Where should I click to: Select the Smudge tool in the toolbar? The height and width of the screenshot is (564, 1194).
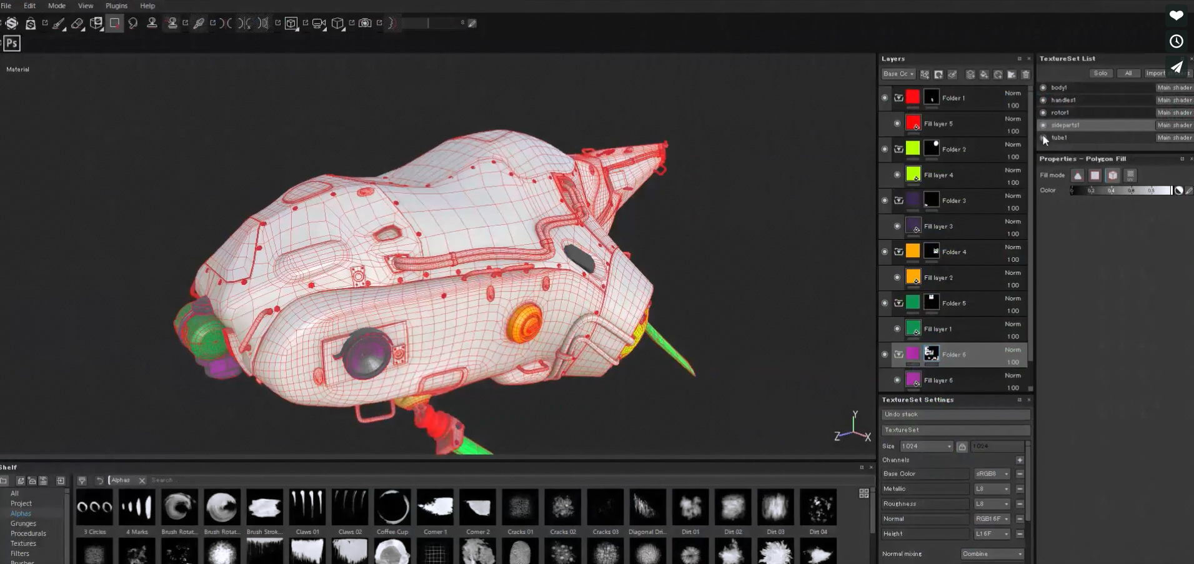tap(134, 23)
